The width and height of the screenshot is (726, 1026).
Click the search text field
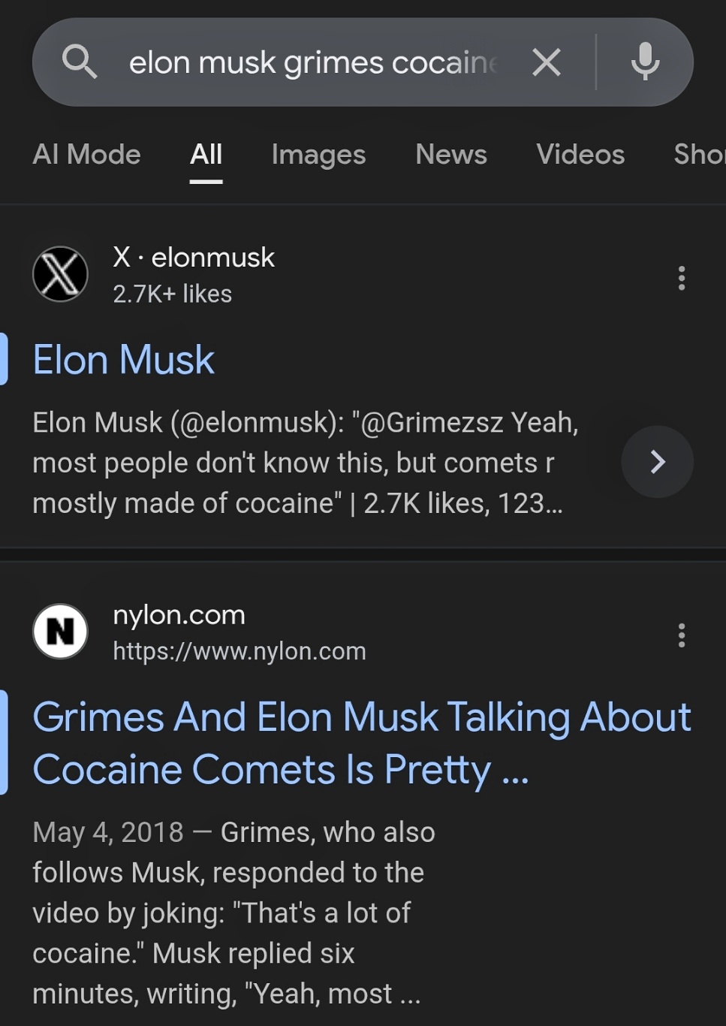[x=312, y=63]
